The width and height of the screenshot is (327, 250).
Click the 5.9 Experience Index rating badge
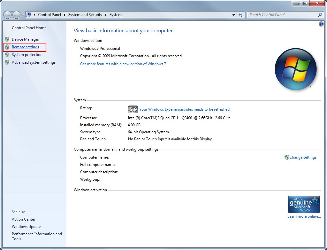coord(133,109)
